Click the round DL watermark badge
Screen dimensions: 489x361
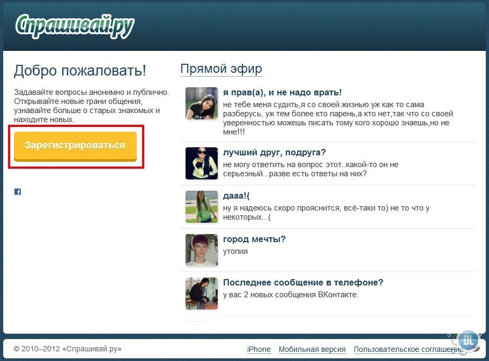(468, 341)
